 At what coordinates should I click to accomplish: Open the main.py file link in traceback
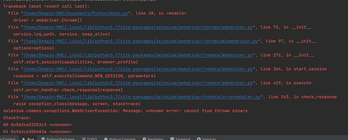(x=76, y=13)
